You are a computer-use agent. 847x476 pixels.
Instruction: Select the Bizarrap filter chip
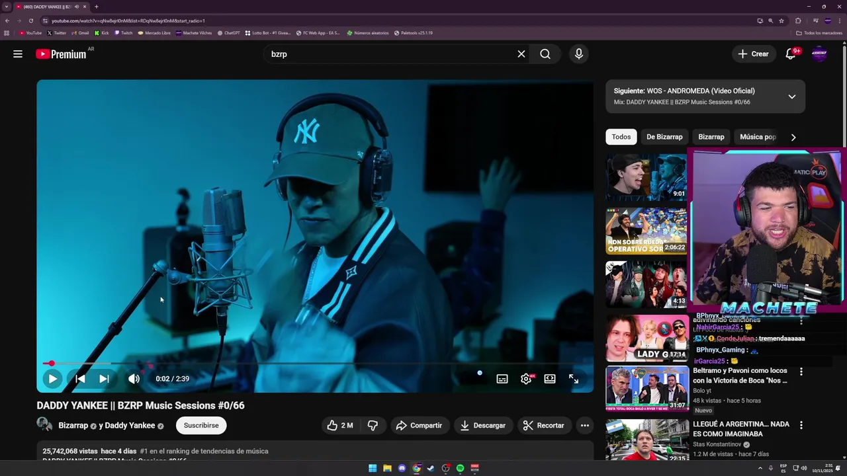pos(711,137)
